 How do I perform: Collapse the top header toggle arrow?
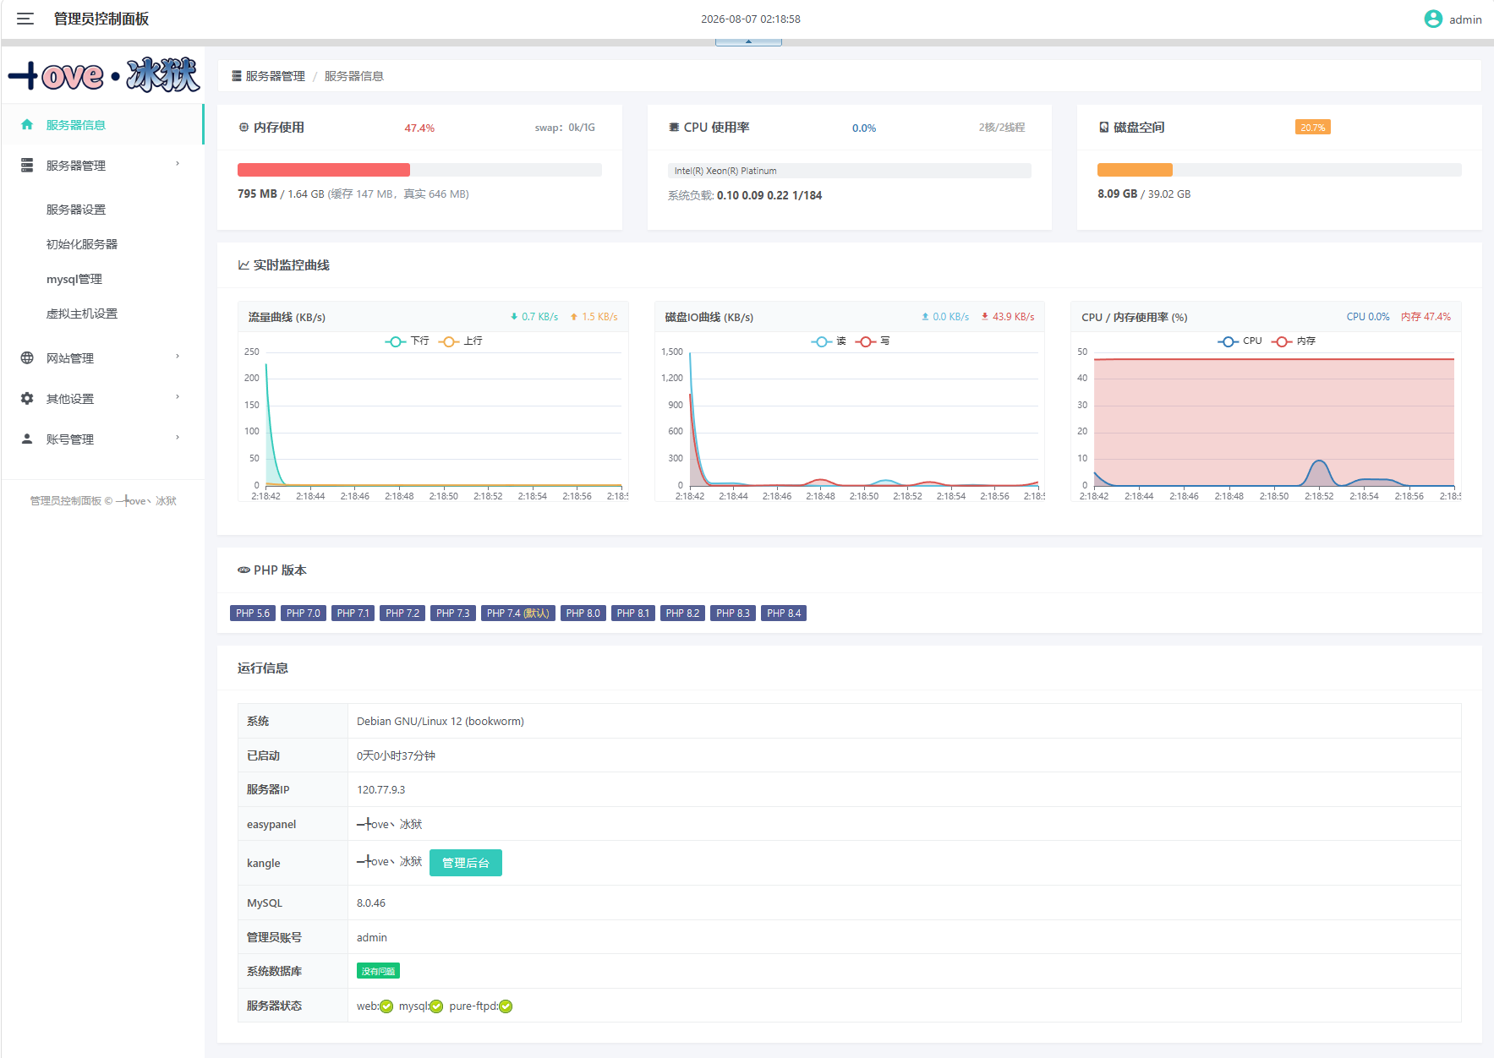pos(748,41)
